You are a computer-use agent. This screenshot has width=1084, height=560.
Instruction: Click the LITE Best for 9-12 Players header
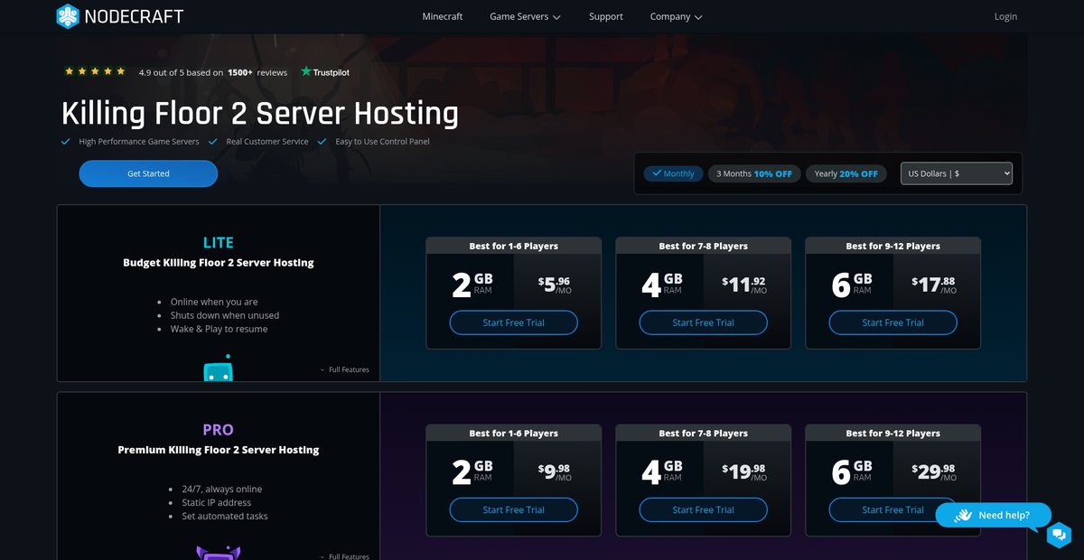[x=893, y=246]
